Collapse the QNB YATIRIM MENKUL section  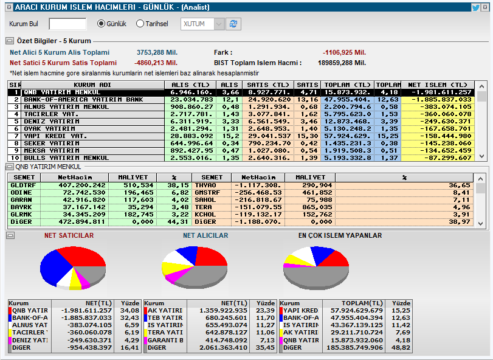pyautogui.click(x=10, y=167)
